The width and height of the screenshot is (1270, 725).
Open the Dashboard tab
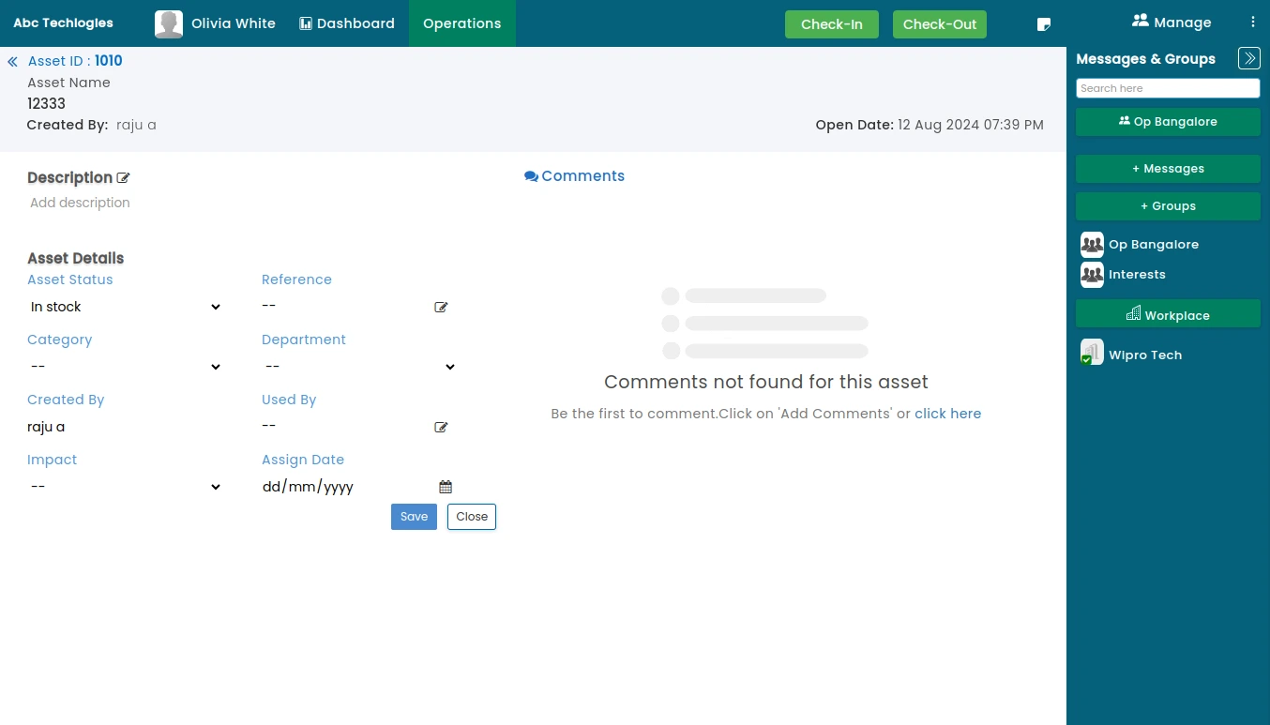point(347,23)
